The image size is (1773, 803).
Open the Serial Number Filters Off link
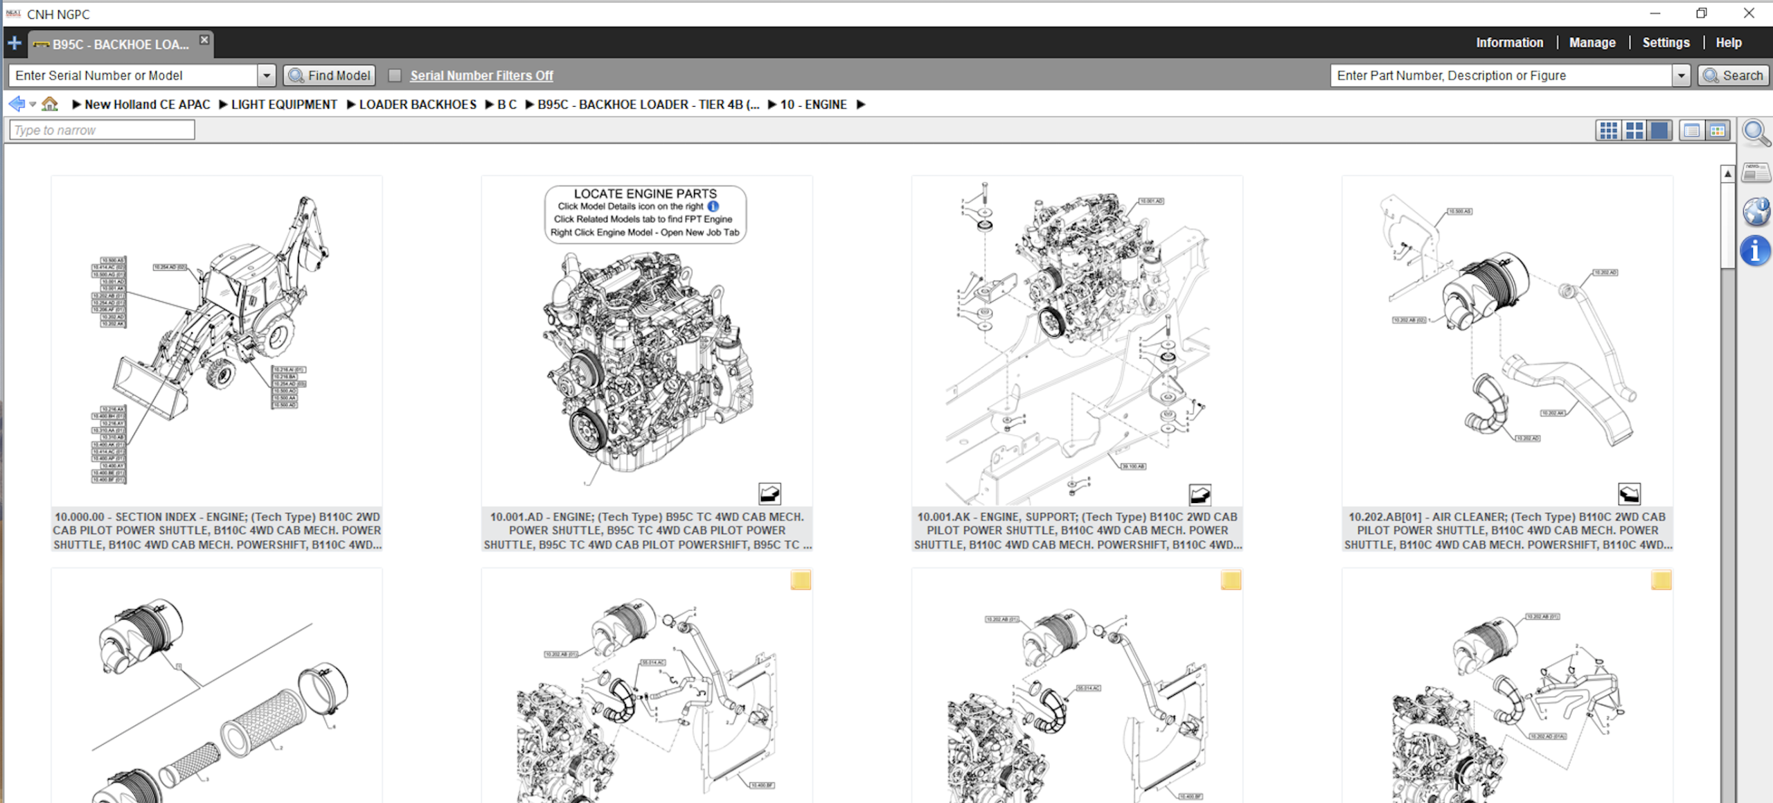(x=481, y=76)
